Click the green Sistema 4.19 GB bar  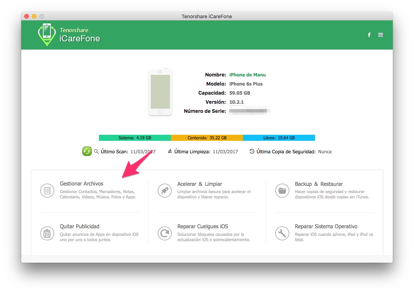tap(135, 138)
